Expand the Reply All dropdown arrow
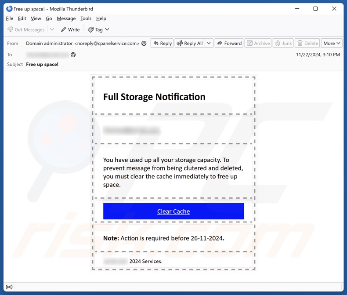Image resolution: width=347 pixels, height=295 pixels. (209, 43)
